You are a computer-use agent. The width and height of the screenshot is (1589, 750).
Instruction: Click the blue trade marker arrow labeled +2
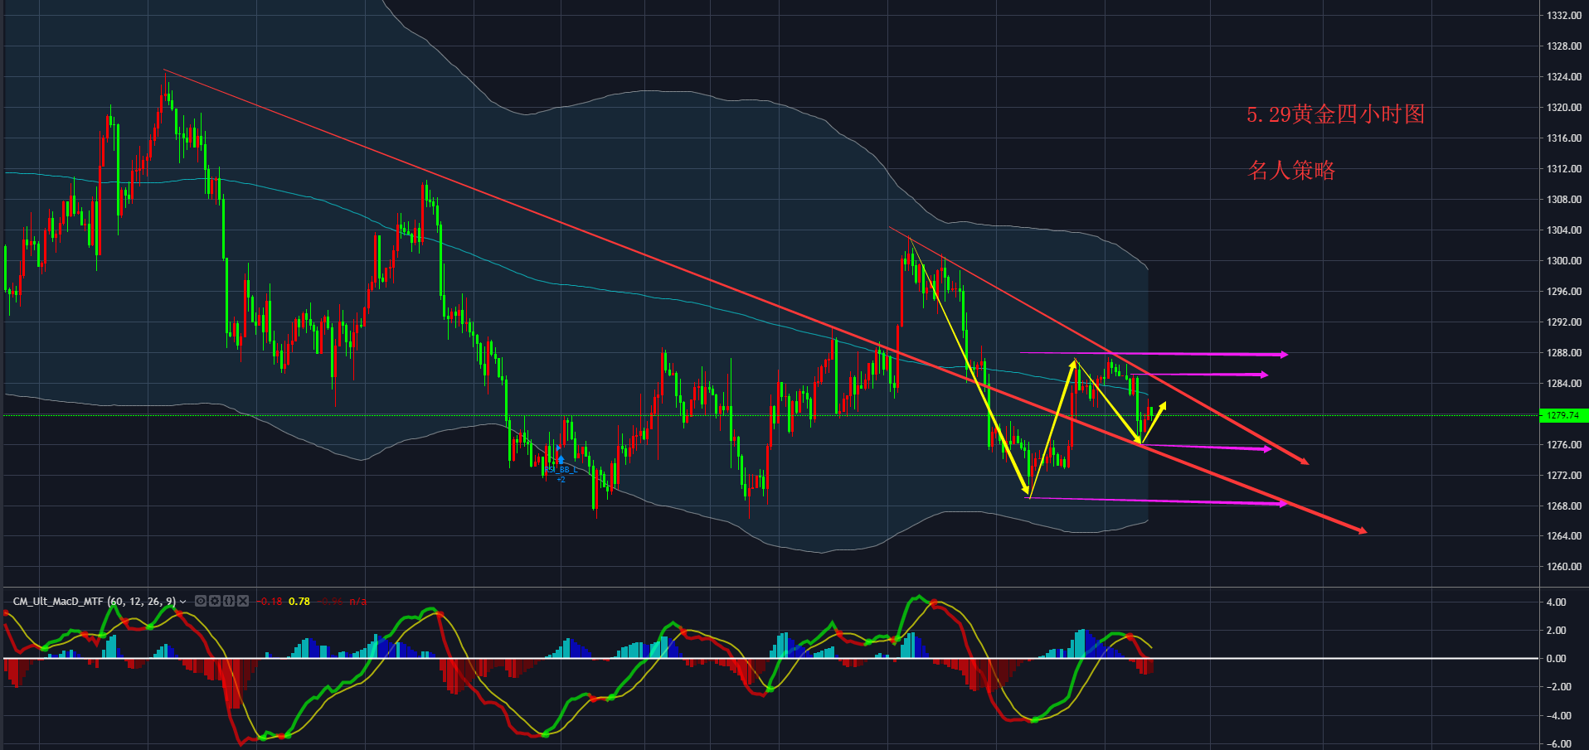(561, 459)
